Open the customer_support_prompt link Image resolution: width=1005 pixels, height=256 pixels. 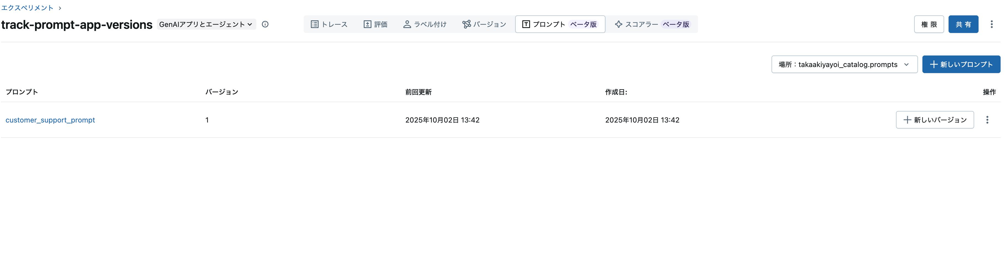pyautogui.click(x=50, y=120)
